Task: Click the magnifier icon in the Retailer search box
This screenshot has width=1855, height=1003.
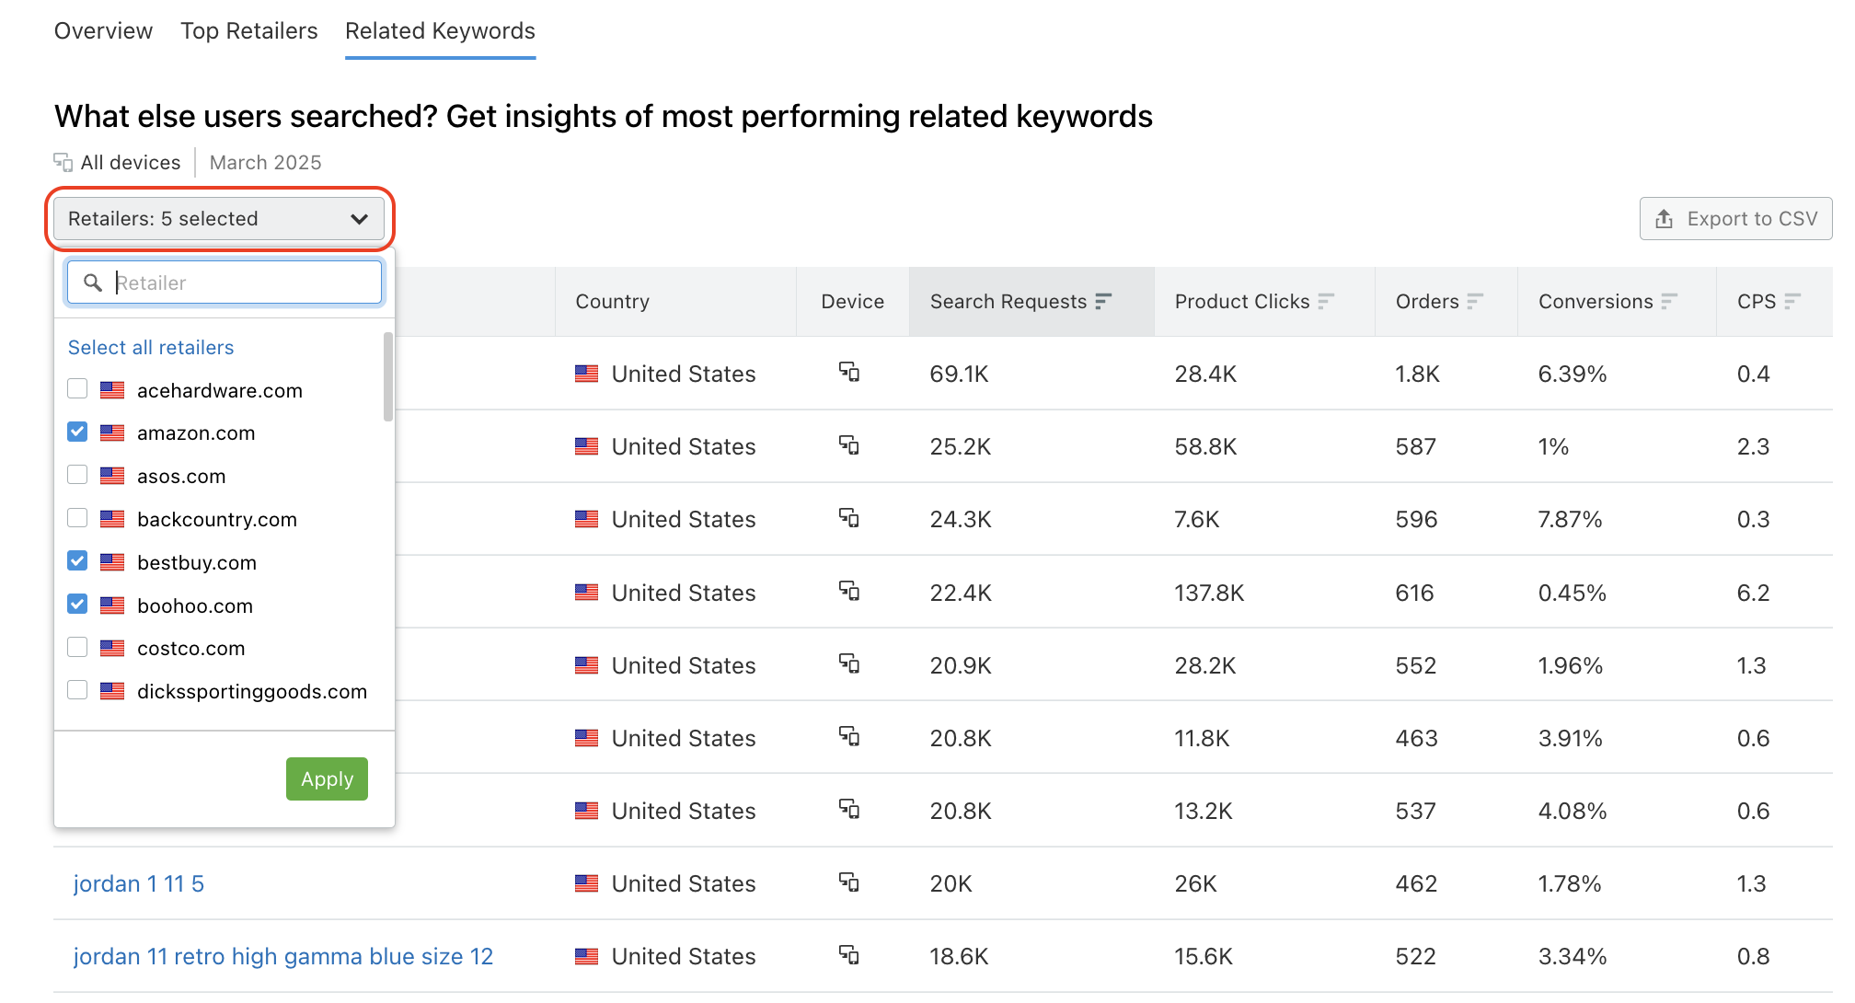Action: [x=92, y=282]
